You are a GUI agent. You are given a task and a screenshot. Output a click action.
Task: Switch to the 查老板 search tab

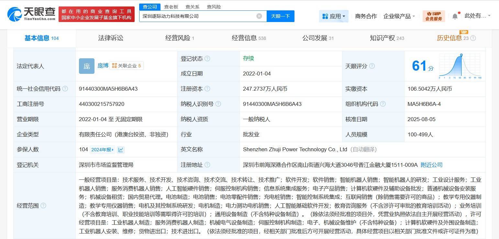click(171, 7)
